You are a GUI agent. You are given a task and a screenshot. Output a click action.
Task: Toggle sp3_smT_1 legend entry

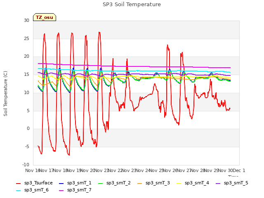[75, 183]
